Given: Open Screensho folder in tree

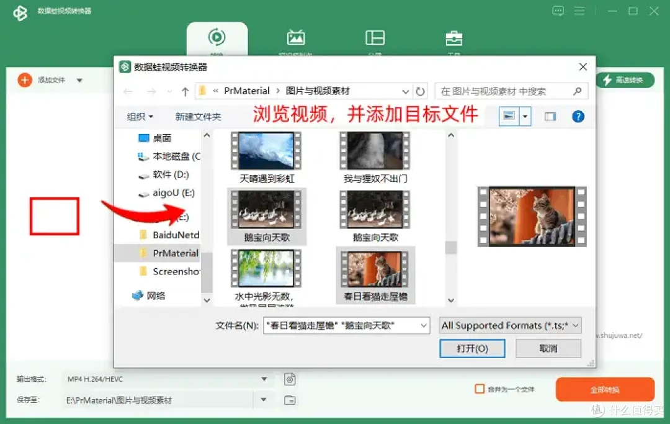Looking at the screenshot, I should (x=169, y=271).
